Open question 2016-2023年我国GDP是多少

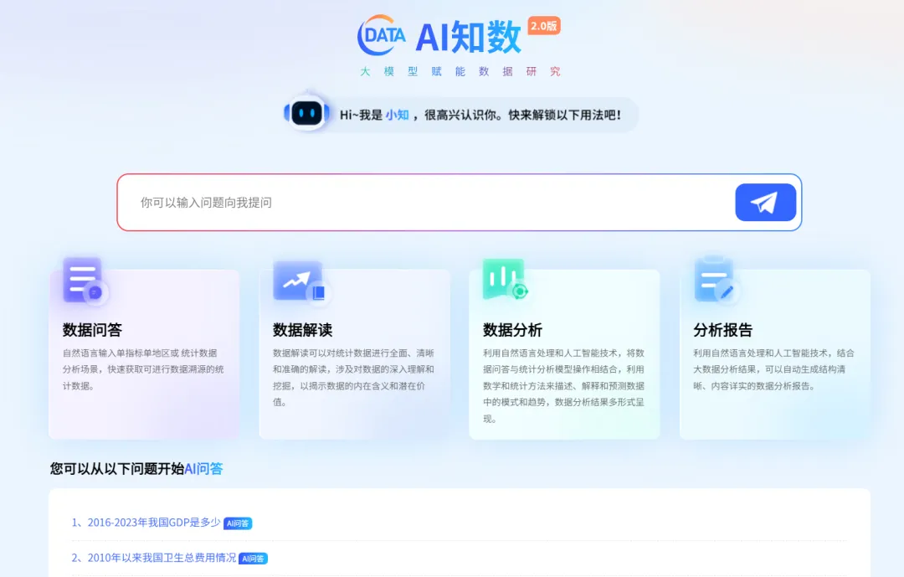(x=146, y=523)
